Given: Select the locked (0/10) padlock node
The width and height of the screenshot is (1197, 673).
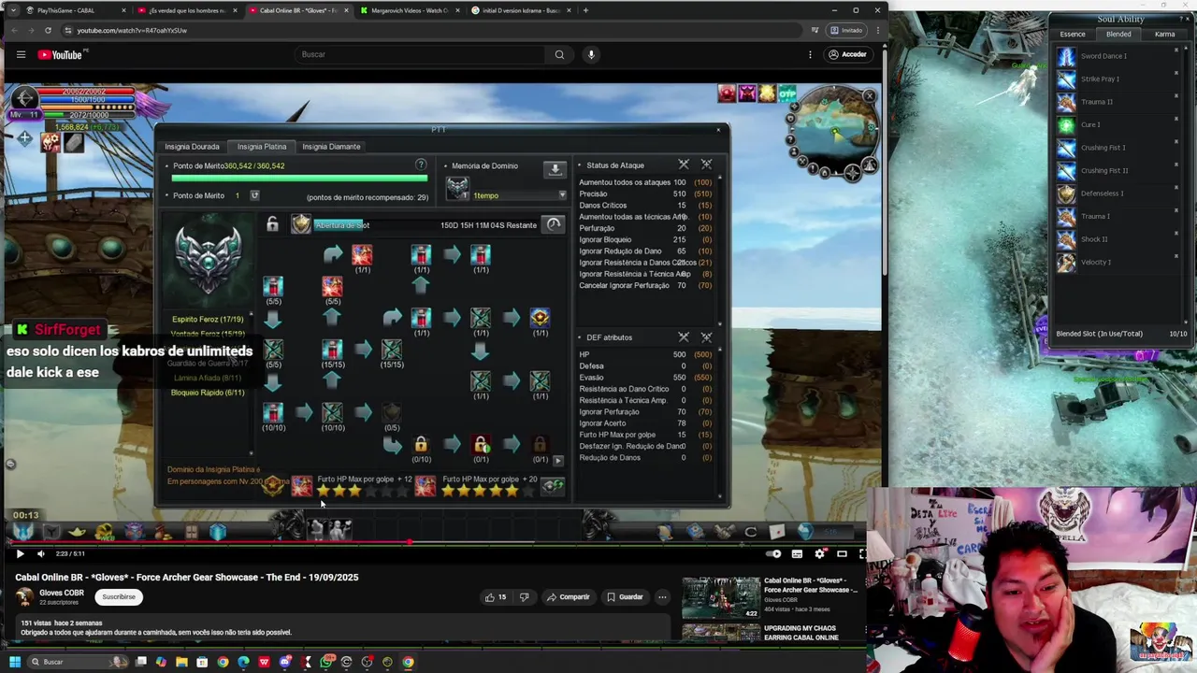Looking at the screenshot, I should tap(421, 444).
